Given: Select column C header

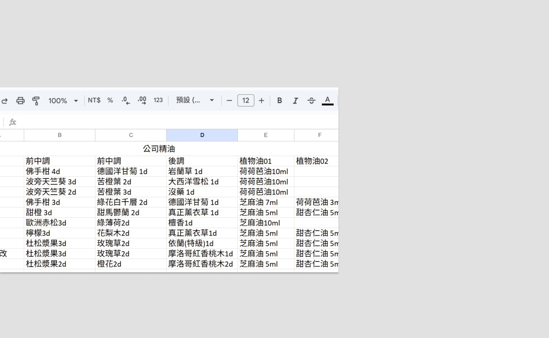Looking at the screenshot, I should [131, 135].
